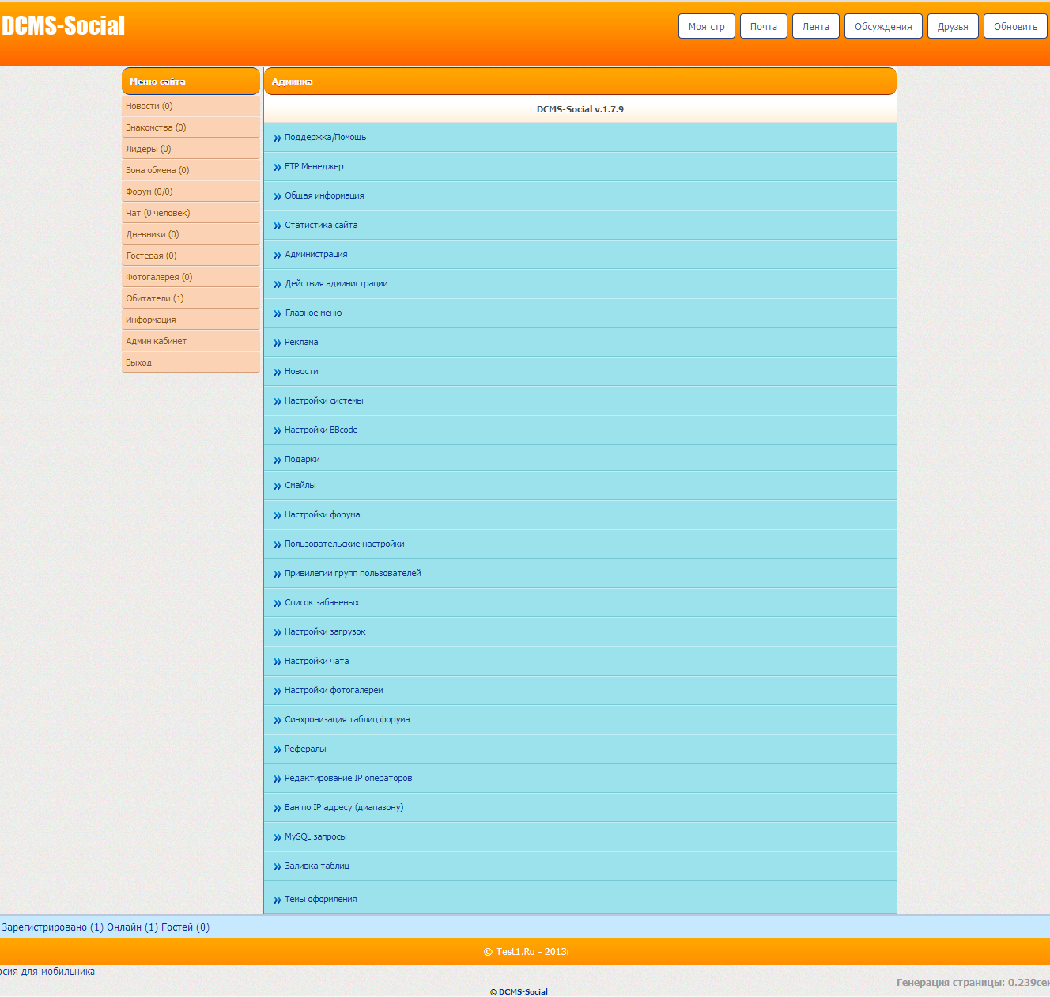Open FTP Менеджер
Screen dimensions: 1050x997
pyautogui.click(x=314, y=166)
